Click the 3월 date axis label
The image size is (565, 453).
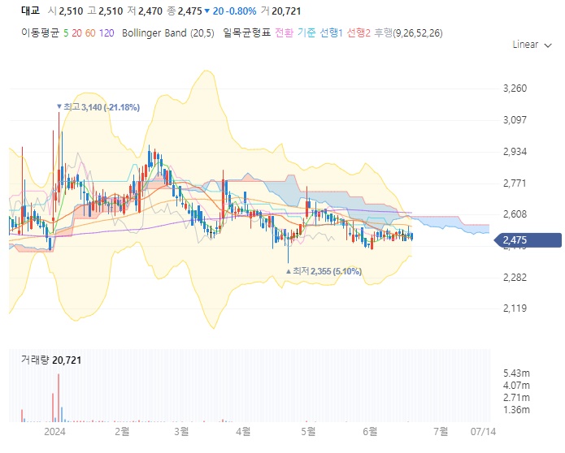(x=181, y=431)
